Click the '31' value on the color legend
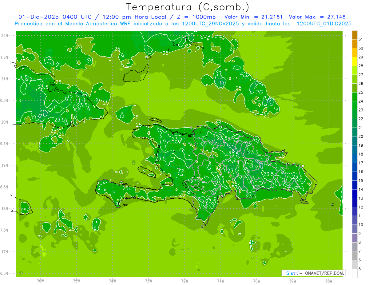 (361, 39)
